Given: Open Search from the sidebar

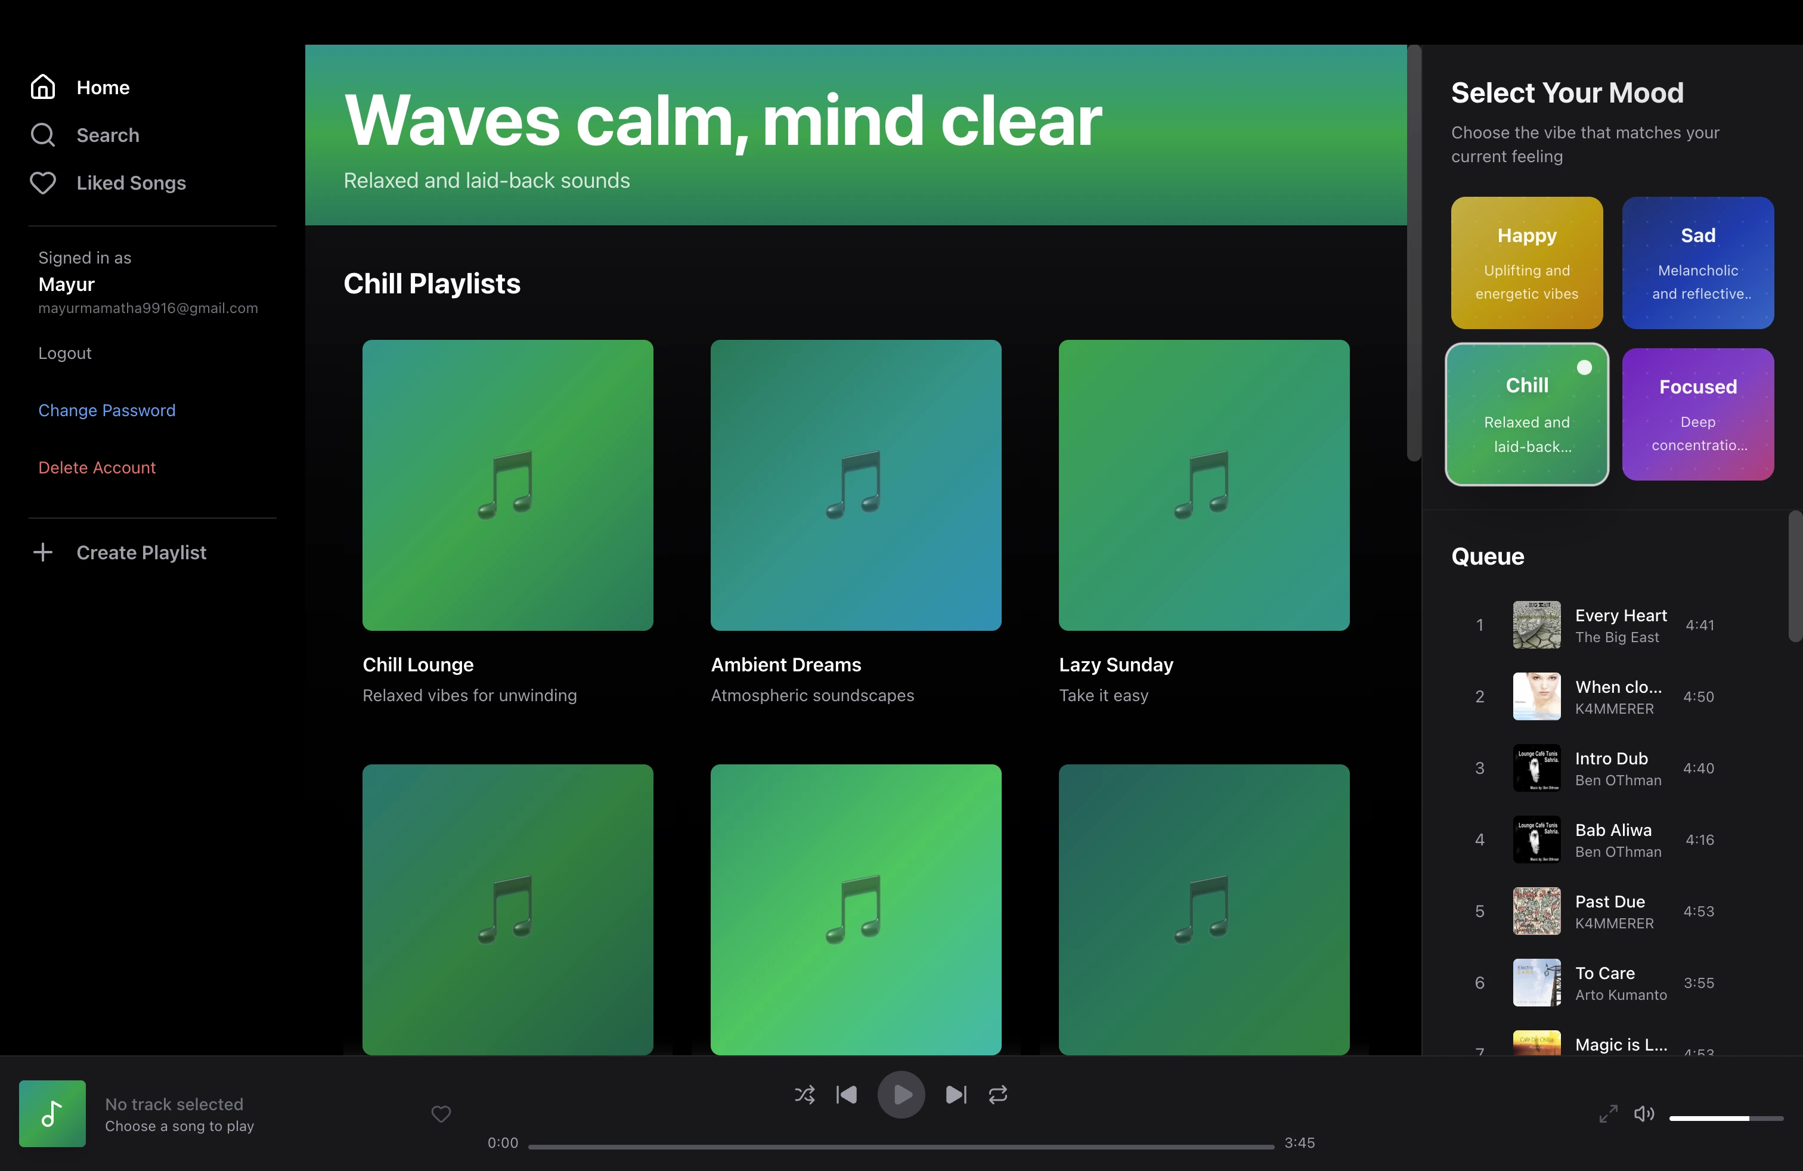Looking at the screenshot, I should [x=107, y=135].
